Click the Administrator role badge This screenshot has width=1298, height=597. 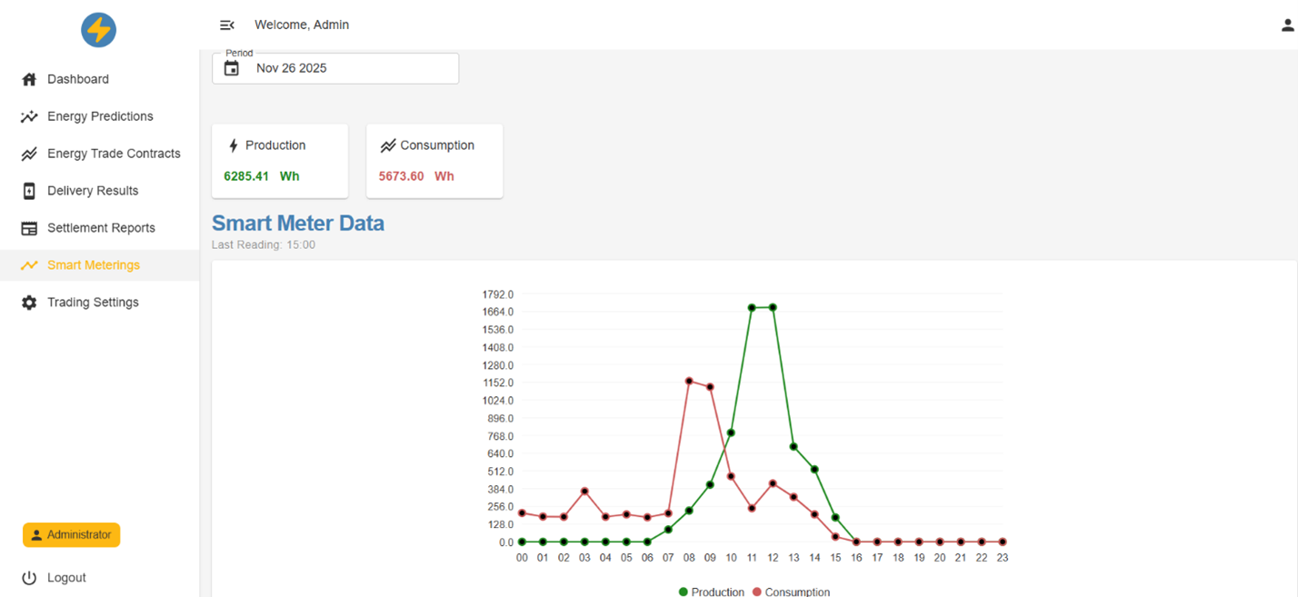tap(71, 535)
